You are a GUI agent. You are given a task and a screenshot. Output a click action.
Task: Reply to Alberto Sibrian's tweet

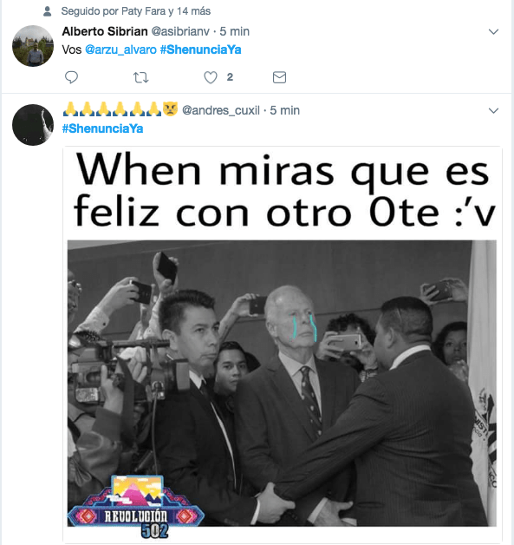tap(71, 77)
